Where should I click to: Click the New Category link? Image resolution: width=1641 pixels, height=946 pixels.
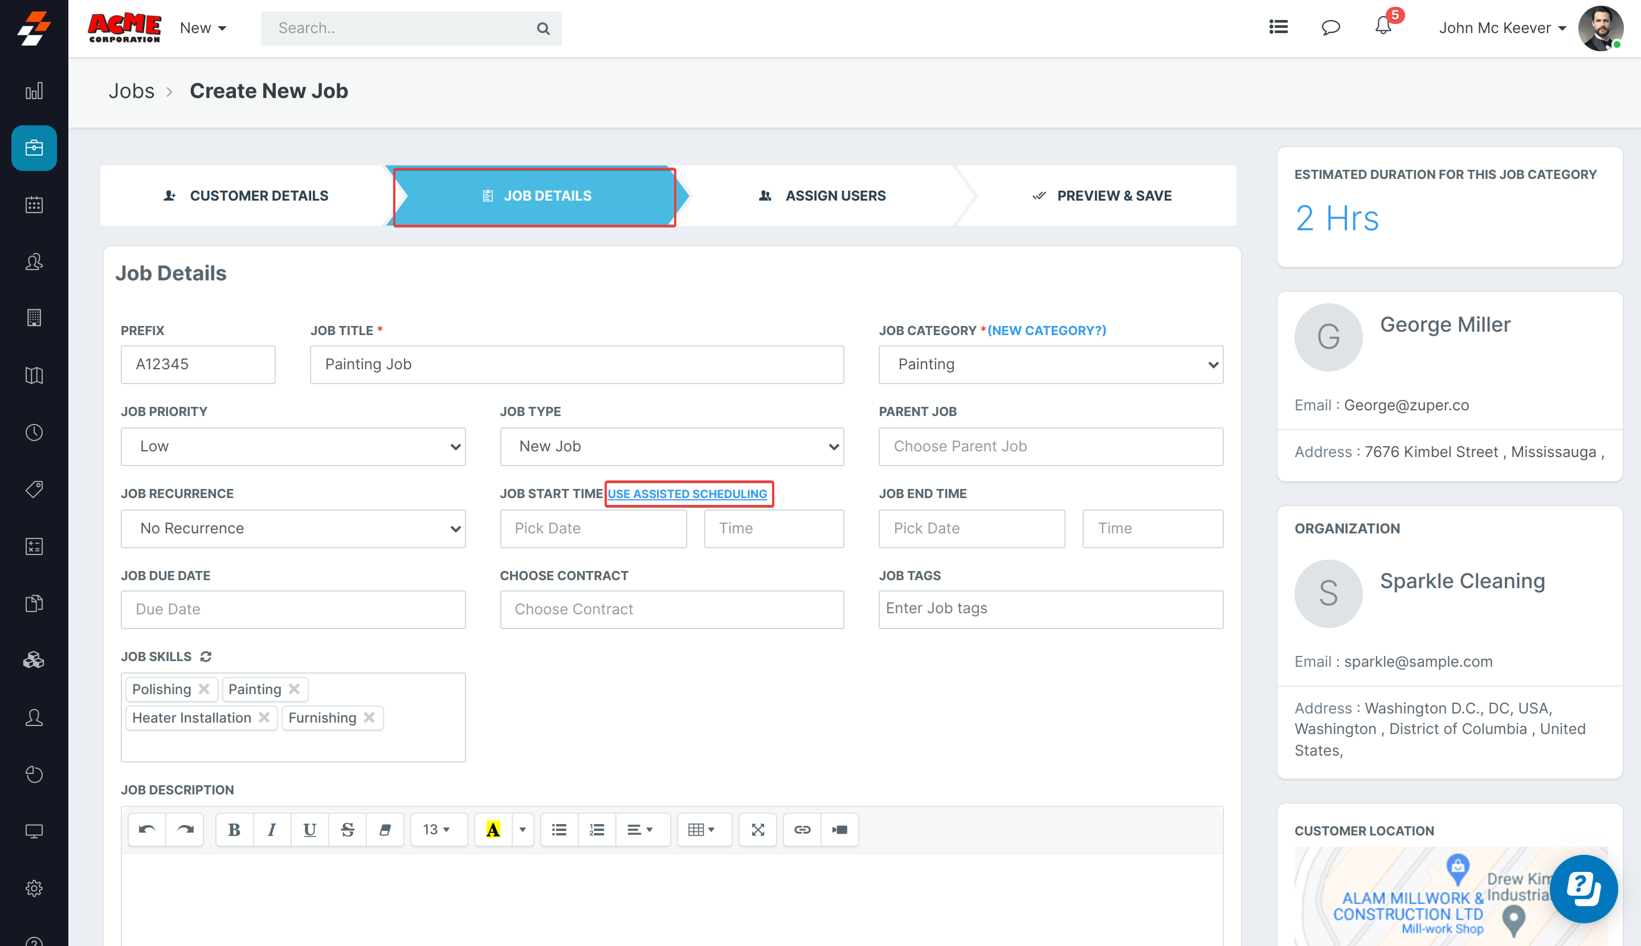tap(1047, 331)
